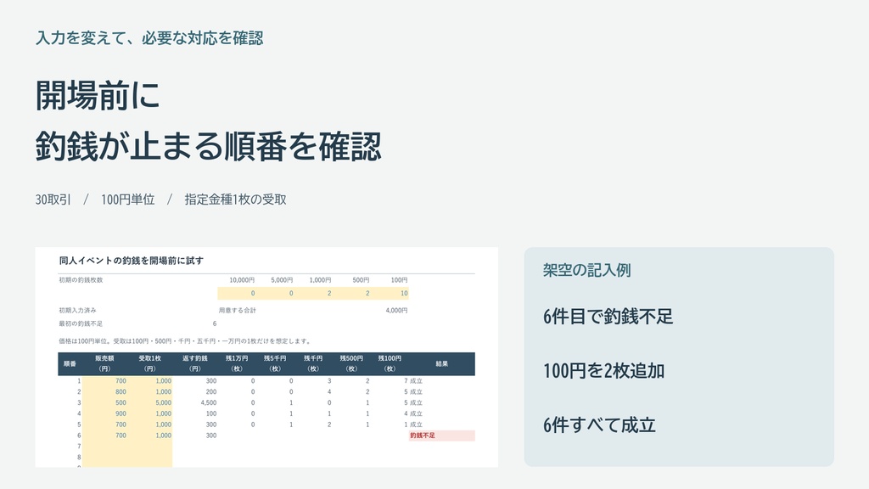Click the red 釣銭不足 result cell
This screenshot has width=869, height=489.
pos(441,436)
